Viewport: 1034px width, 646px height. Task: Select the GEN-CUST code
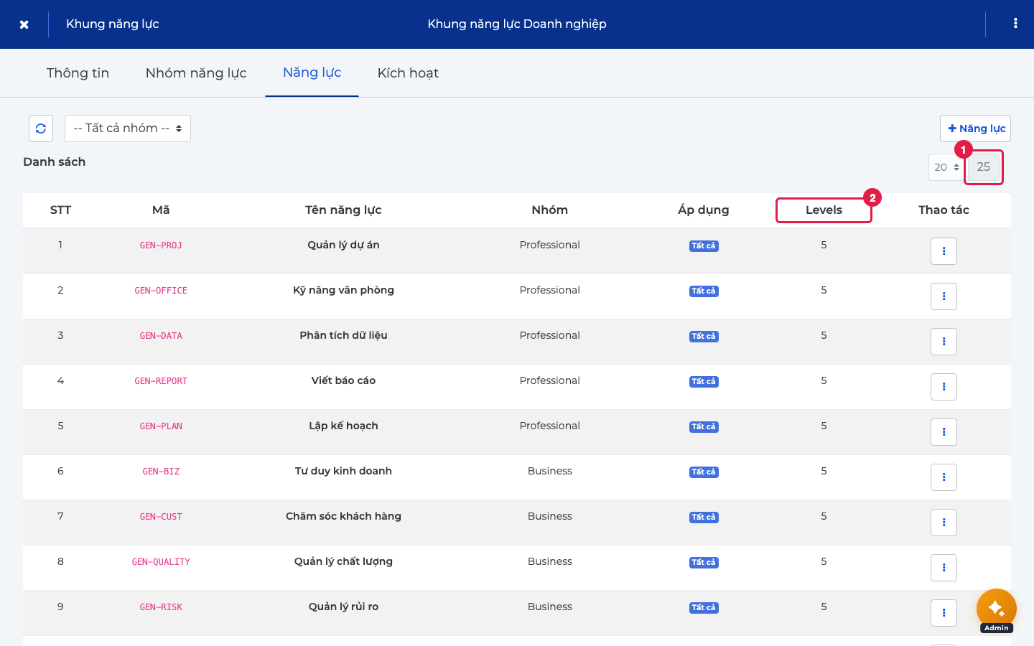[x=161, y=517]
